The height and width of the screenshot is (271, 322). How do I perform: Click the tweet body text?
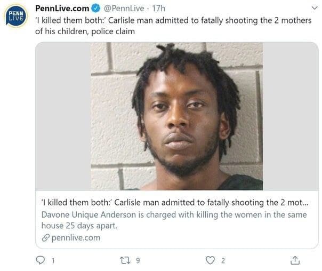click(173, 26)
